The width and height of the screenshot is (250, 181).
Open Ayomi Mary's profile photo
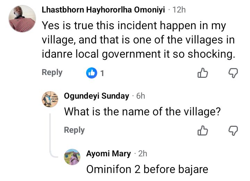[x=72, y=157]
